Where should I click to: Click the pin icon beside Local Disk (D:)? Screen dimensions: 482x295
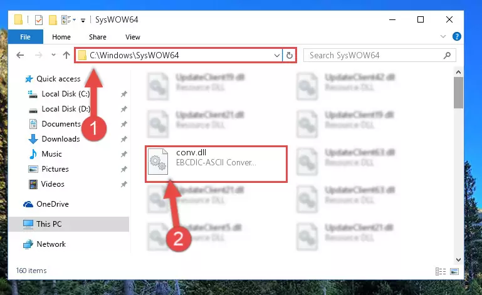click(124, 109)
